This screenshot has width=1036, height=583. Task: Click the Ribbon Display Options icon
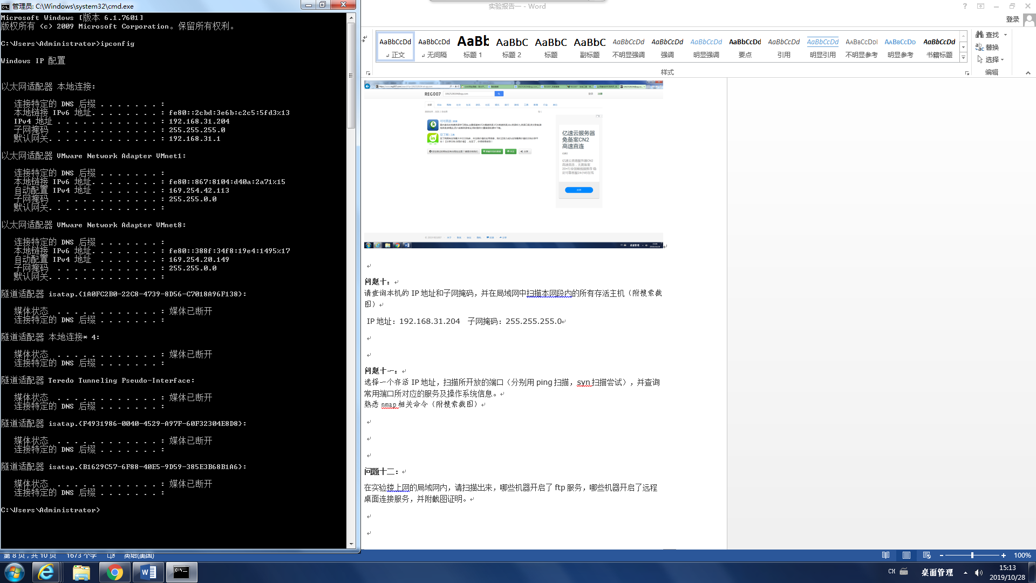980,6
